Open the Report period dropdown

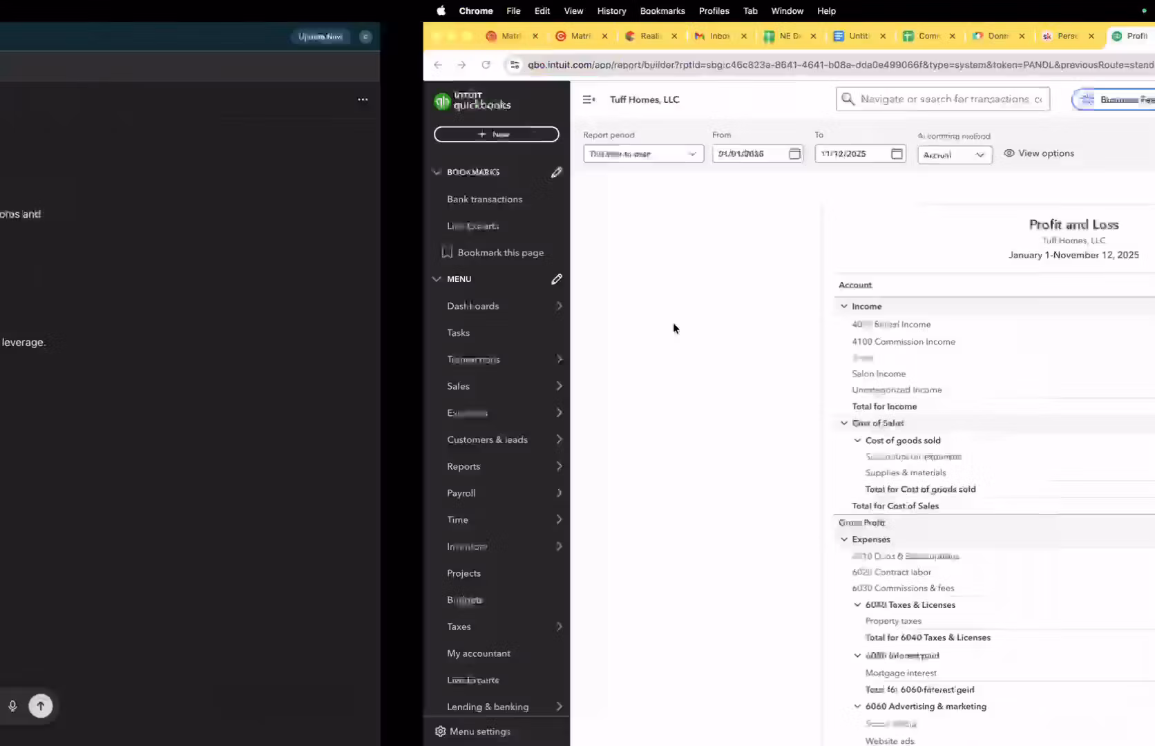(x=642, y=154)
